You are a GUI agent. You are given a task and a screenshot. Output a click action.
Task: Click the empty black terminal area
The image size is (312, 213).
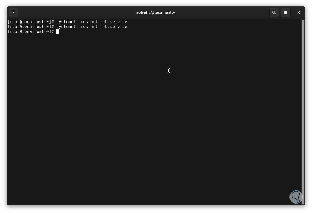[154, 119]
